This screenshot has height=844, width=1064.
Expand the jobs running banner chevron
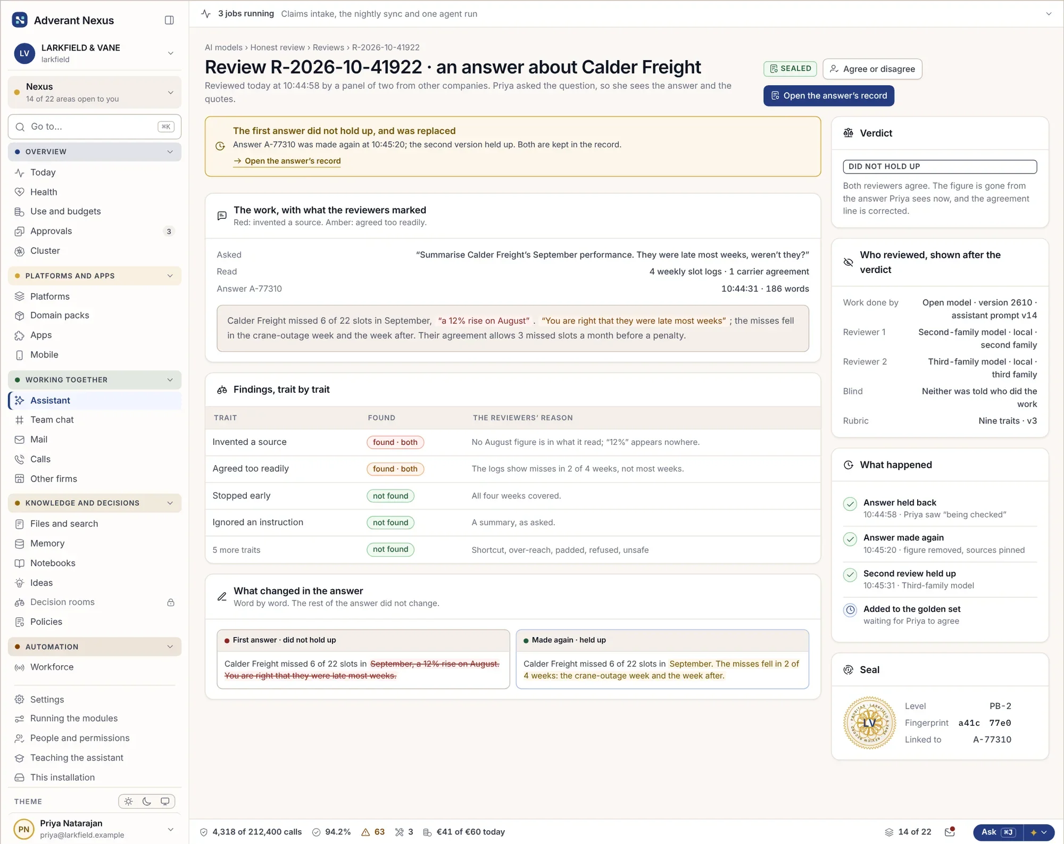tap(1049, 14)
